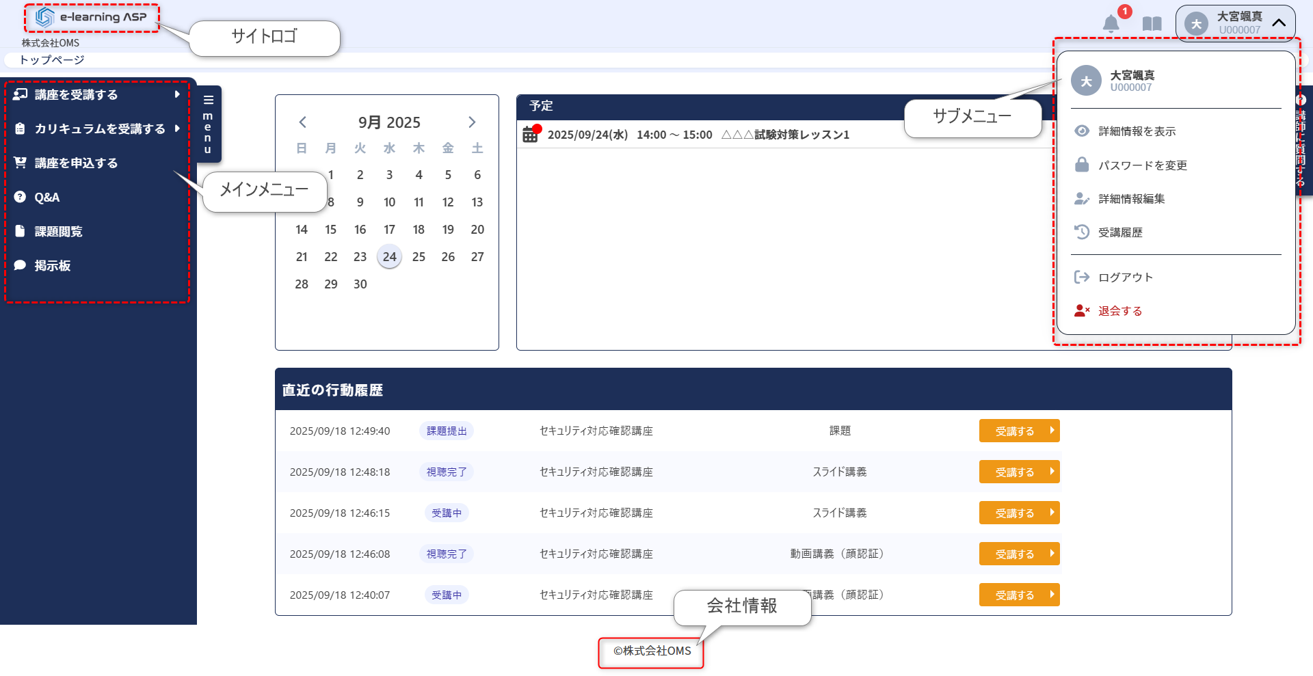Select 詳細情報編集 in the submenu
The width and height of the screenshot is (1313, 676).
[x=1131, y=199]
